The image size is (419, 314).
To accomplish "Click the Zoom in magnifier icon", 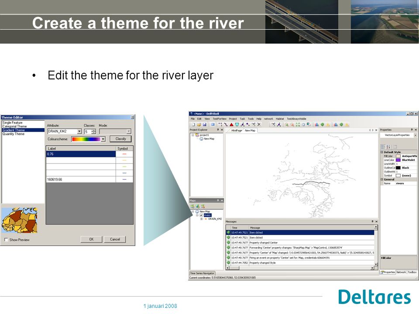I will [286, 124].
